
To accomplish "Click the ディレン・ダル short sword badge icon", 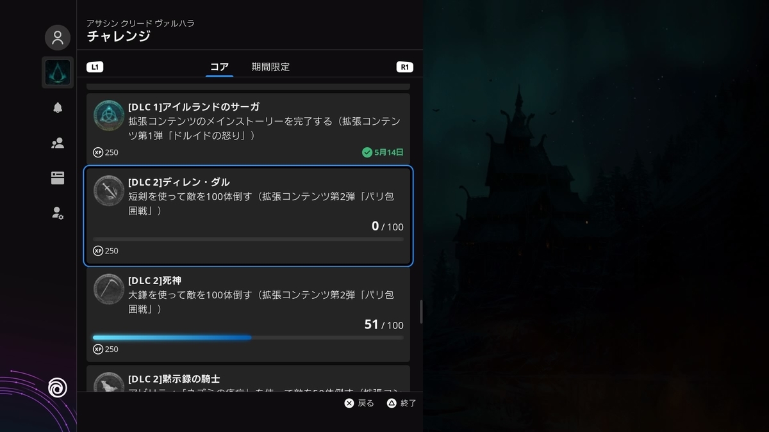I will pos(109,191).
